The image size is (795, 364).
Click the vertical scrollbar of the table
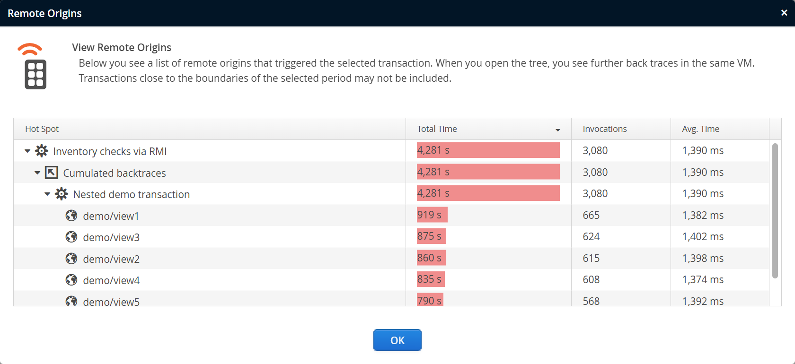(775, 210)
